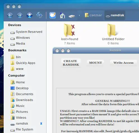Go to Videos in sidebar
The height and width of the screenshot is (133, 139).
point(18,118)
